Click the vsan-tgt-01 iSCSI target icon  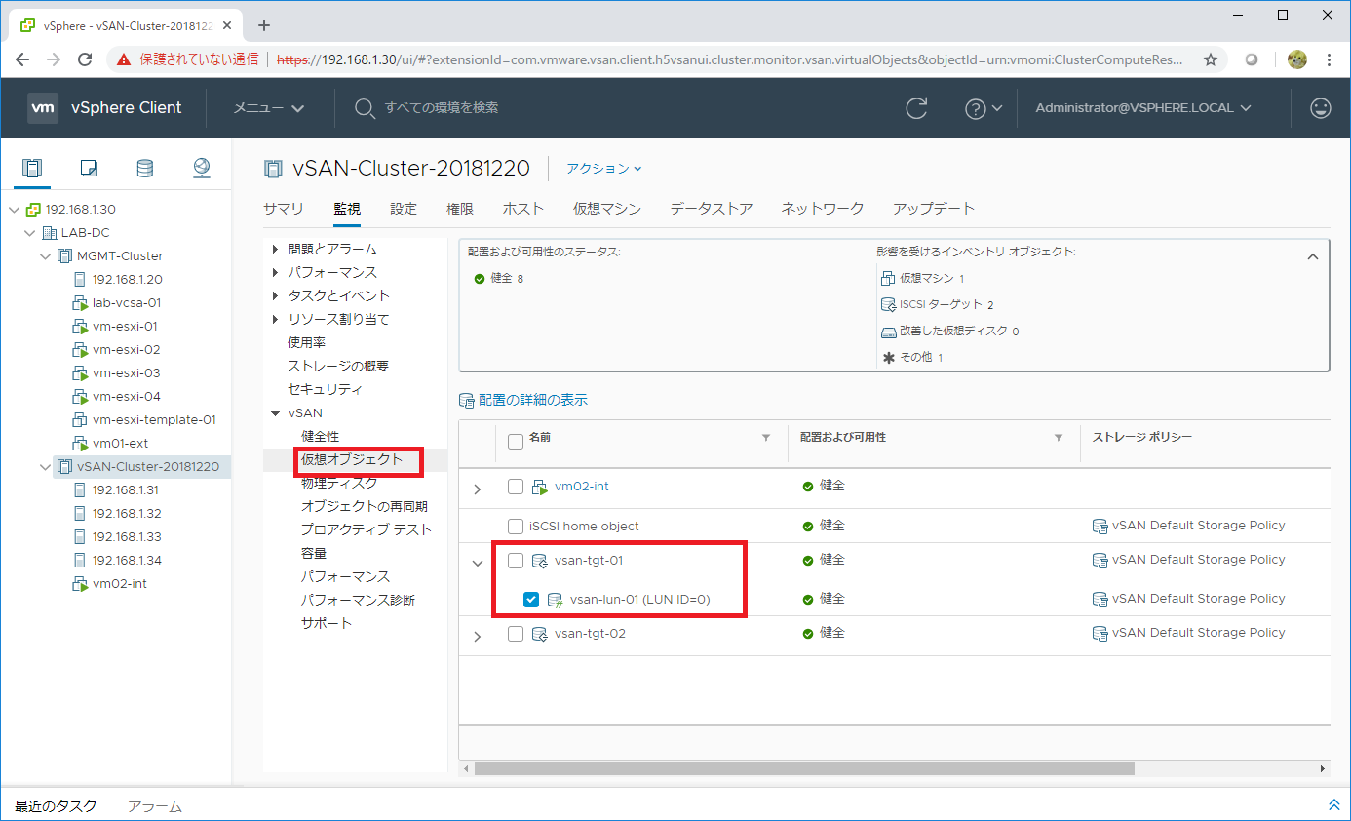coord(539,561)
